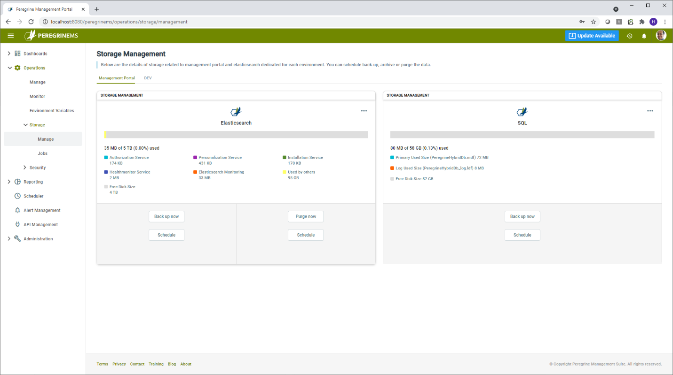Screen dimensions: 673x375
Task: Reload the page in Chrome
Action: (31, 22)
